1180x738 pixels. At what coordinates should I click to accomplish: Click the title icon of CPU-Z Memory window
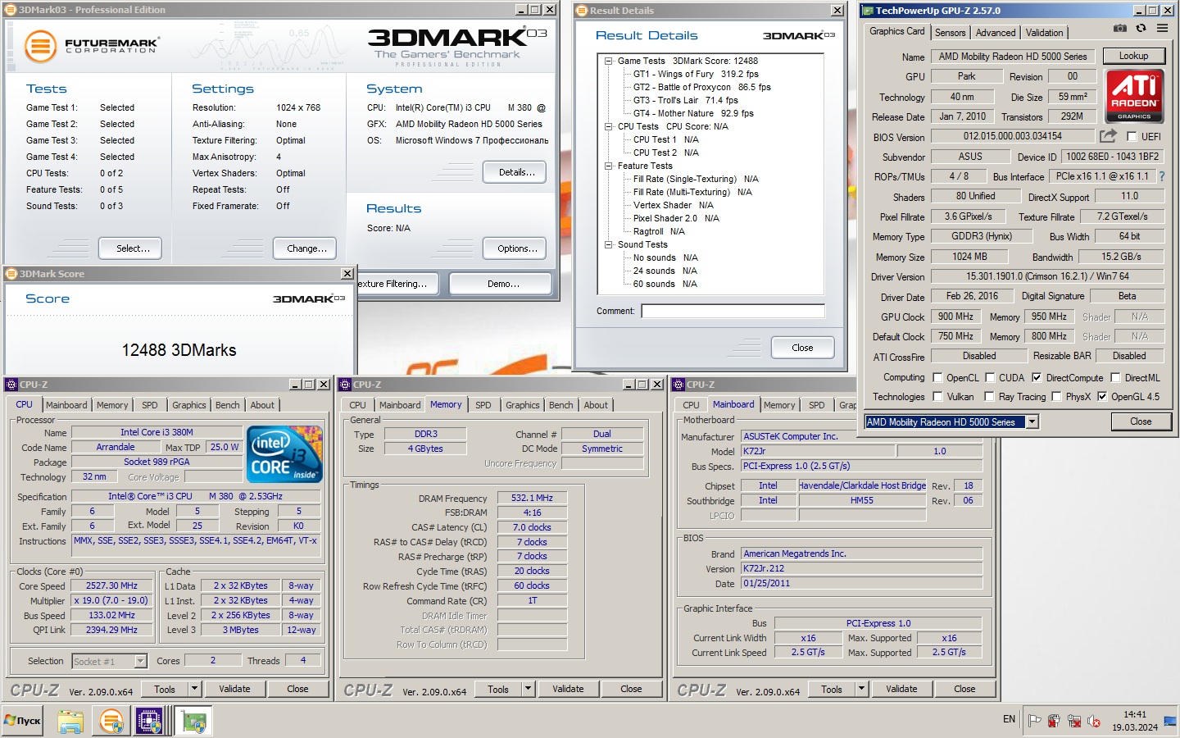coord(345,384)
